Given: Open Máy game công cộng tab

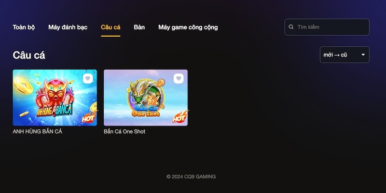Looking at the screenshot, I should [x=188, y=27].
